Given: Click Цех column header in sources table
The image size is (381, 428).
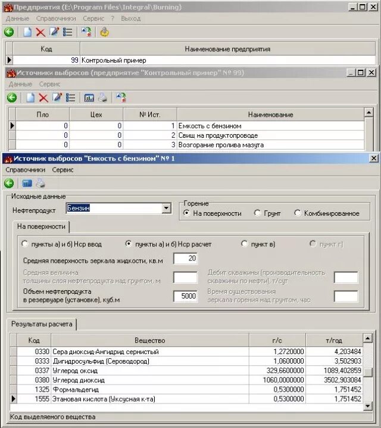Looking at the screenshot, I should [96, 114].
